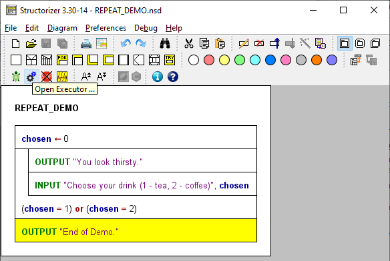The width and height of the screenshot is (390, 261).
Task: Decrease font size with A-down icon
Action: tap(102, 77)
